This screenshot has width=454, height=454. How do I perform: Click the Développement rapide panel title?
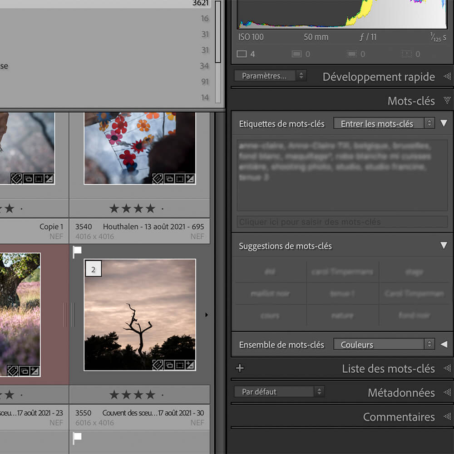(379, 77)
